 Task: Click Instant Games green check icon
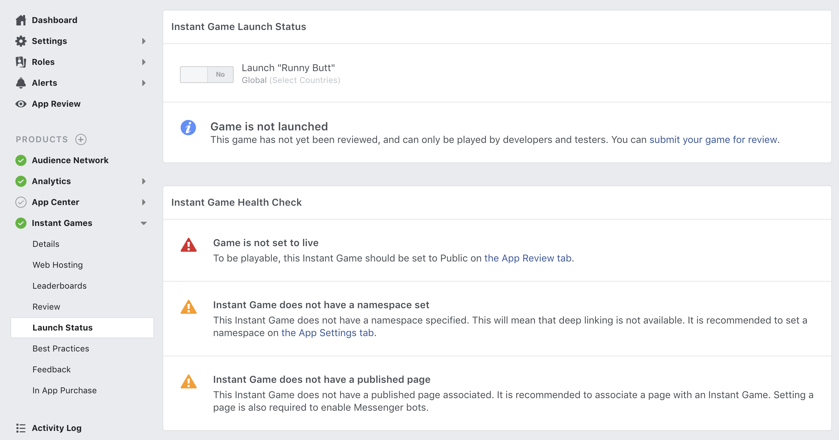(21, 223)
